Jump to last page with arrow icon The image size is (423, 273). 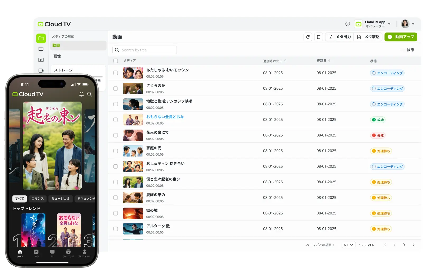[x=414, y=245]
